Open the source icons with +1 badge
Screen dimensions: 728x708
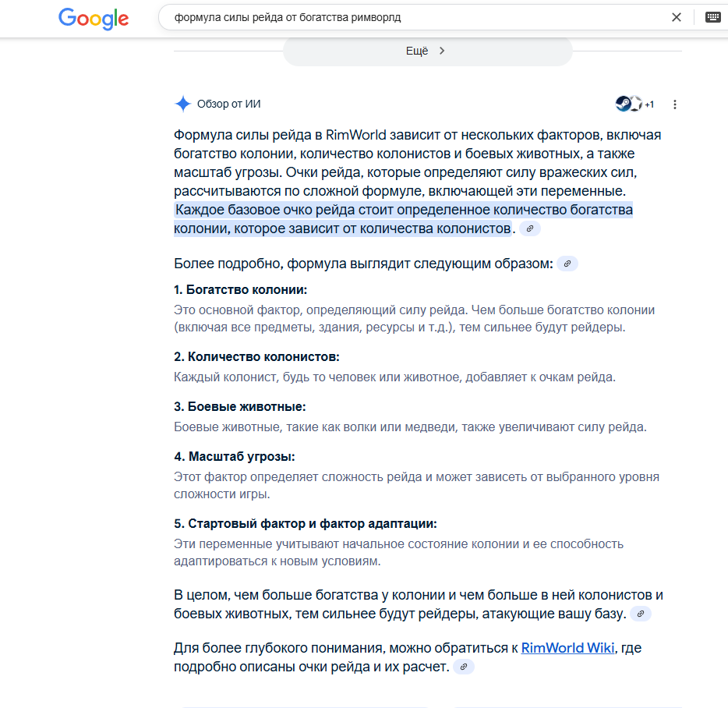click(634, 104)
